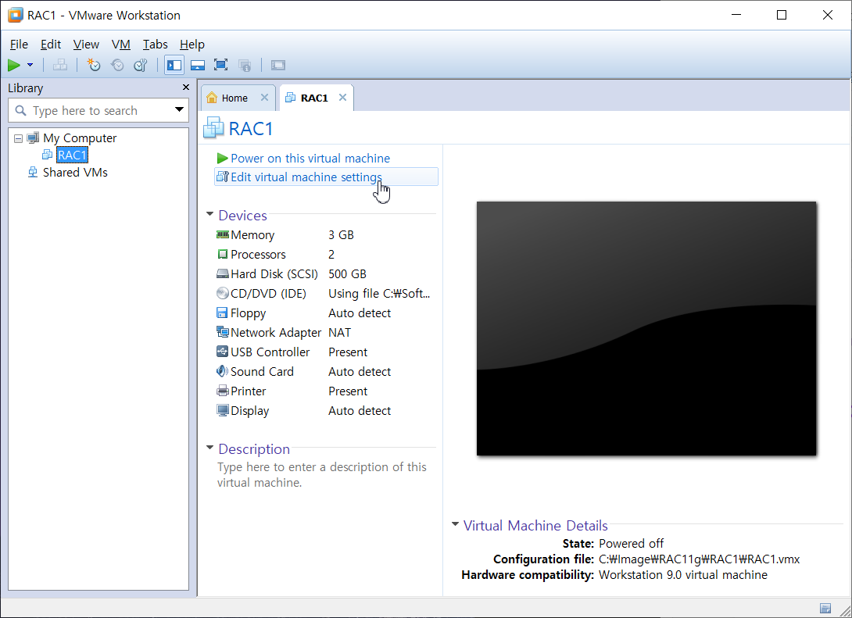This screenshot has height=618, width=852.
Task: Click the Workstation 9.0 virtual machine text
Action: pos(683,575)
